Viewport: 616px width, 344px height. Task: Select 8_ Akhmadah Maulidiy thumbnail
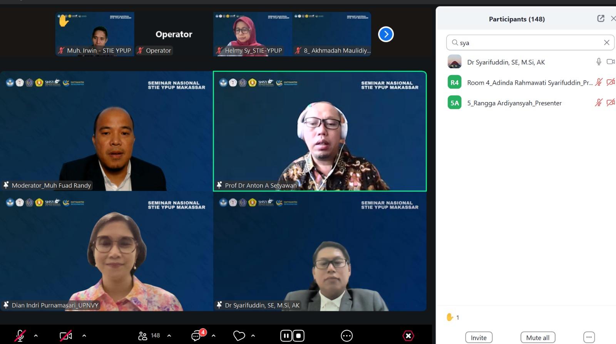point(331,34)
